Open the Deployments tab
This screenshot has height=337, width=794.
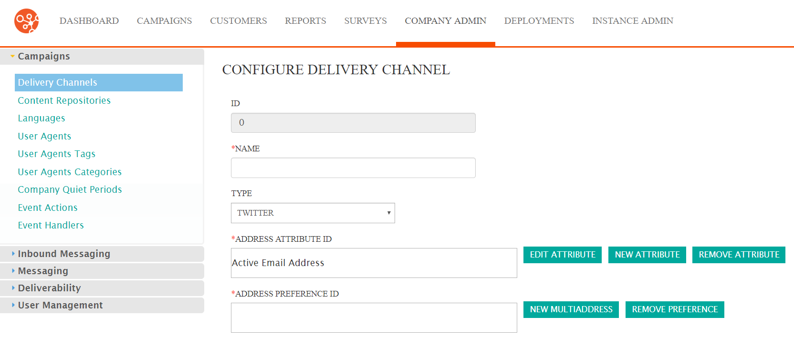pos(539,21)
